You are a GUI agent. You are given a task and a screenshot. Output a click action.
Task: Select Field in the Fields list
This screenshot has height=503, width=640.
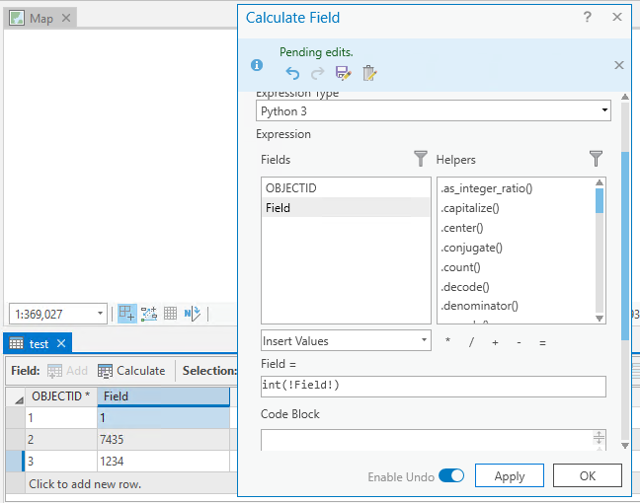point(346,208)
